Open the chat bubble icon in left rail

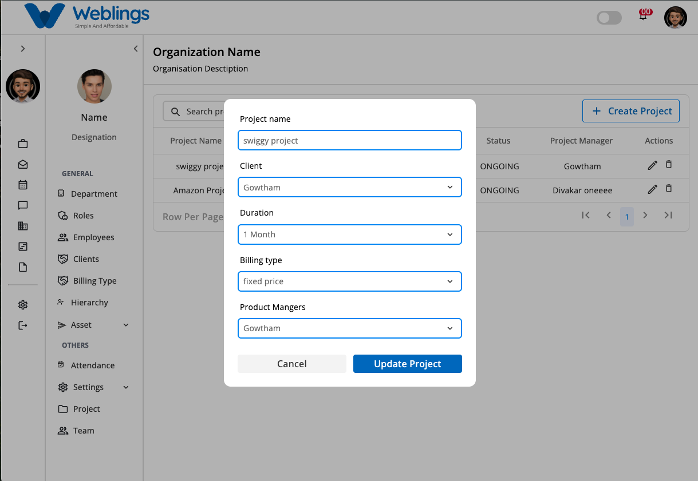click(23, 205)
